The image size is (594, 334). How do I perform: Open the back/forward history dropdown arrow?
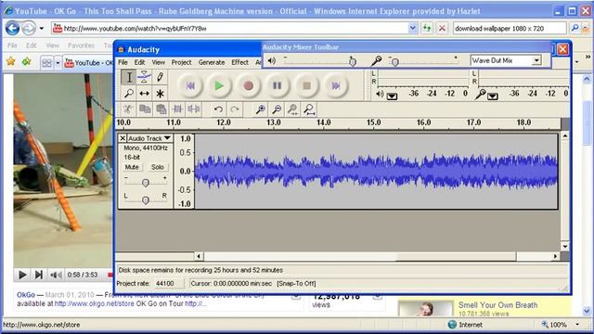point(41,29)
